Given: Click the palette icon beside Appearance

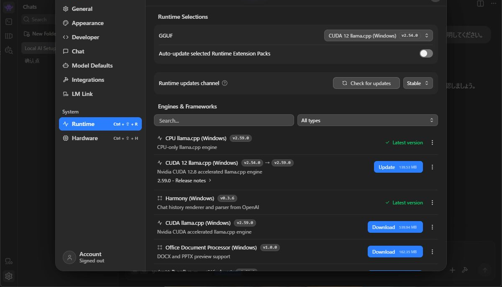Looking at the screenshot, I should tap(66, 23).
